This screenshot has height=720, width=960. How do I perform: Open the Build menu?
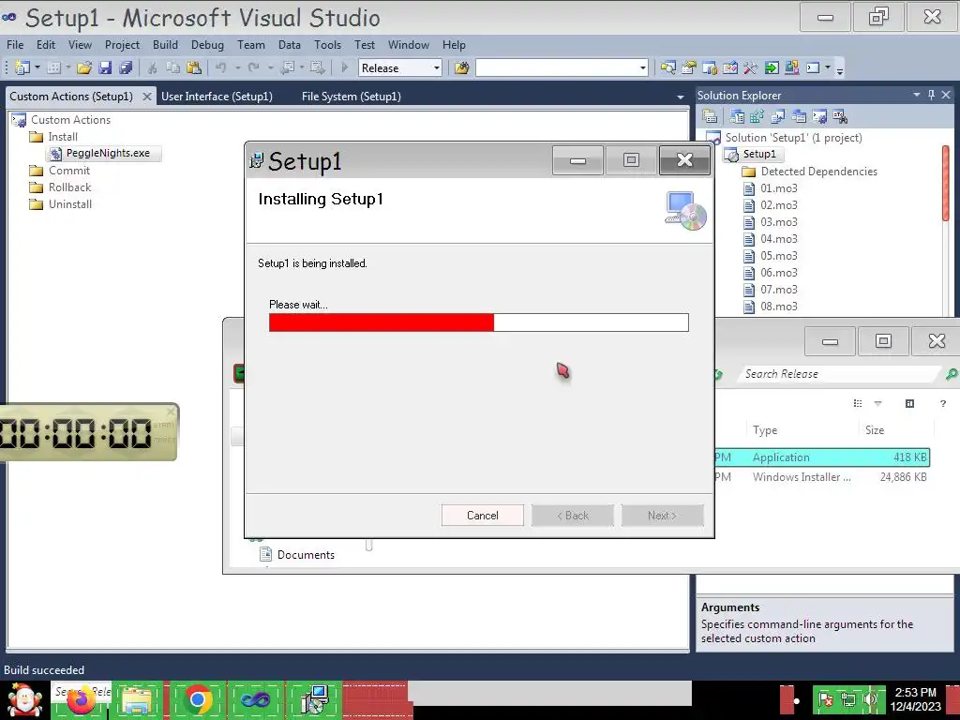[165, 45]
